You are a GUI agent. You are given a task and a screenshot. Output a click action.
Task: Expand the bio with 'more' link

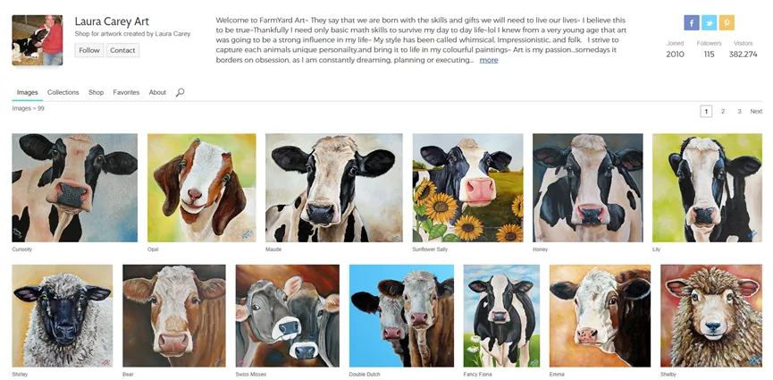point(489,60)
